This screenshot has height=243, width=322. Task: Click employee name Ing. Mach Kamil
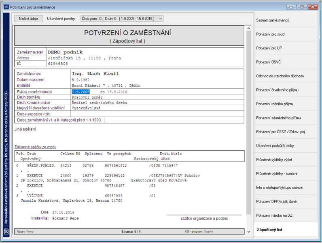pyautogui.click(x=95, y=74)
